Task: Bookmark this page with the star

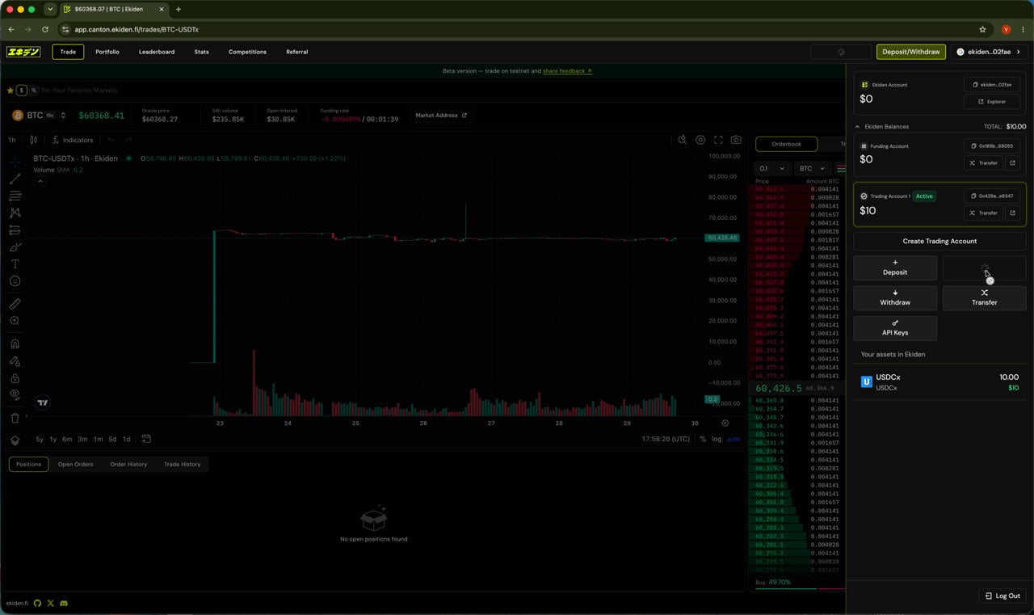Action: 982,29
